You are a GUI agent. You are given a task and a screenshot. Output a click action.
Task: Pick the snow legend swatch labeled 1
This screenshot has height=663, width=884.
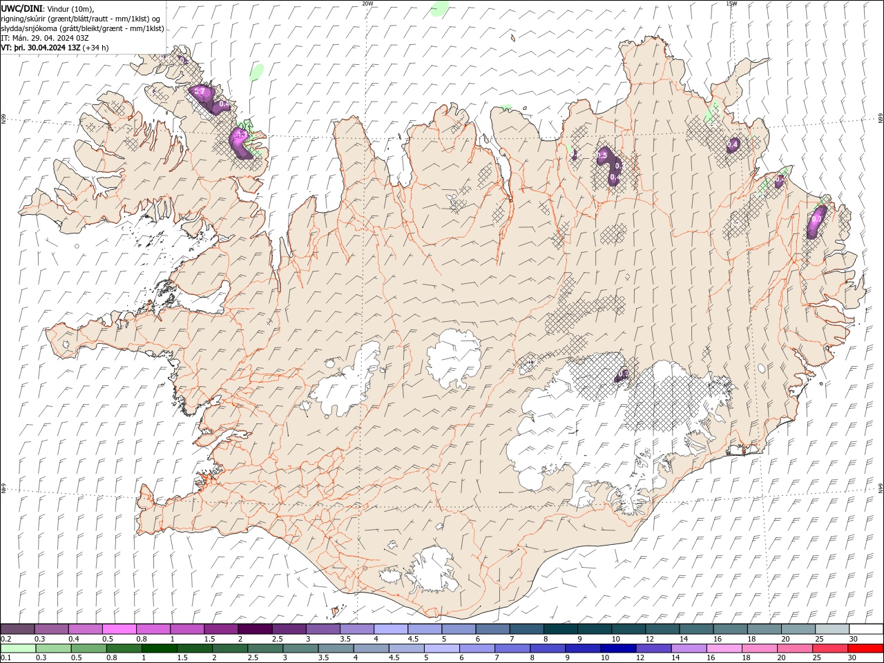187,628
